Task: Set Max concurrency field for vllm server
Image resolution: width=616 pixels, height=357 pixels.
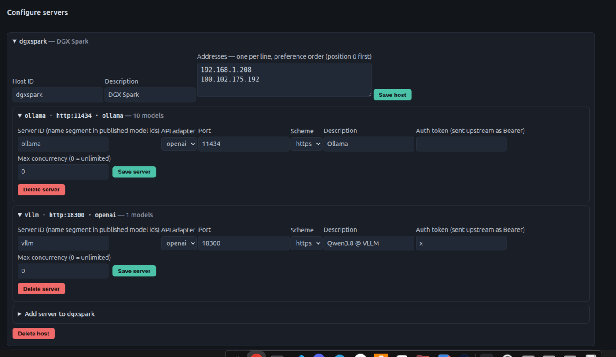Action: point(63,271)
